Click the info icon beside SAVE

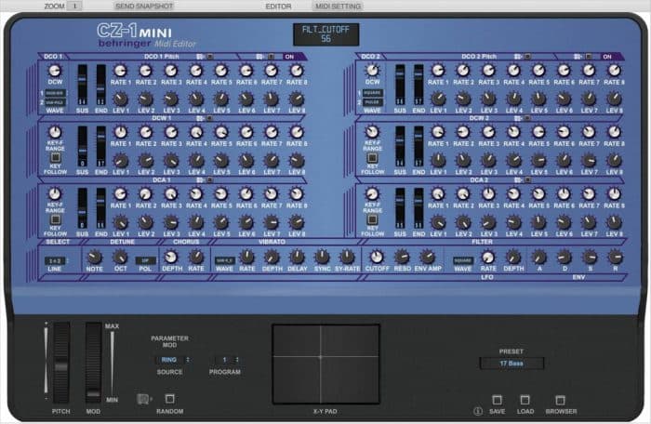pos(478,411)
